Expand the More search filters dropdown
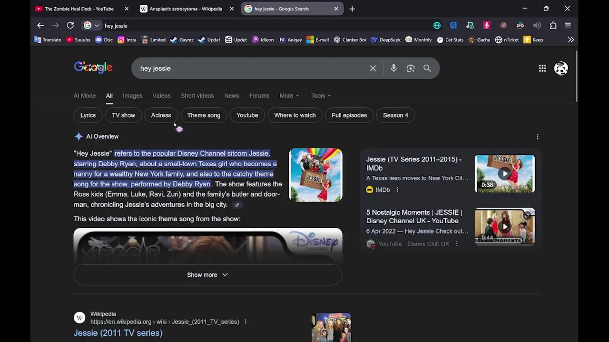This screenshot has width=609, height=342. [289, 95]
